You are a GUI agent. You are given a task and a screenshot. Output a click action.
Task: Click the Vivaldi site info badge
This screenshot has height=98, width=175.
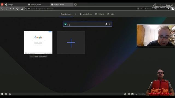(x=29, y=8)
